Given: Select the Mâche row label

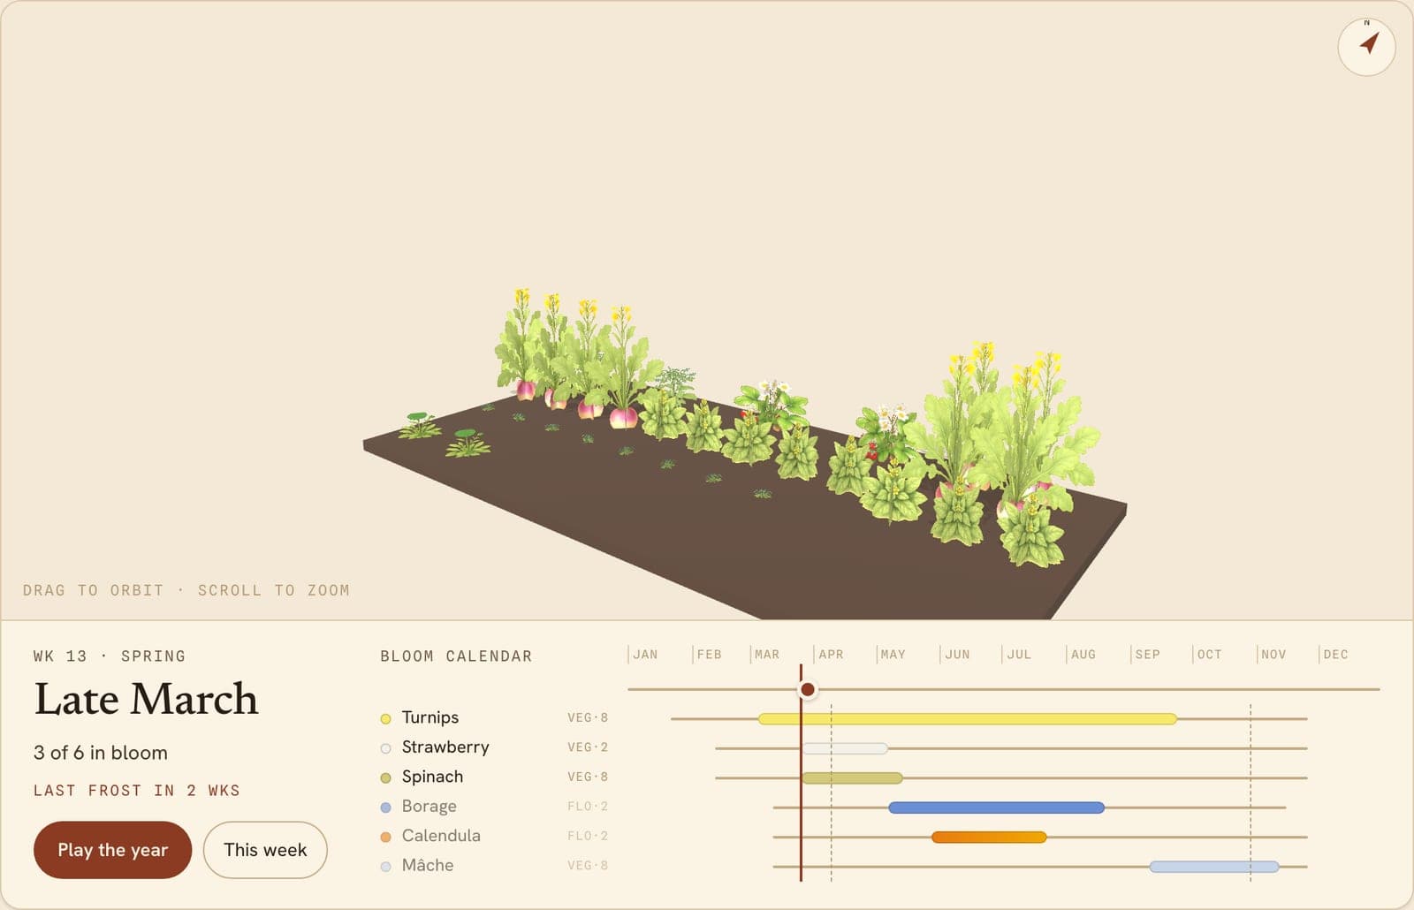Looking at the screenshot, I should (x=428, y=865).
